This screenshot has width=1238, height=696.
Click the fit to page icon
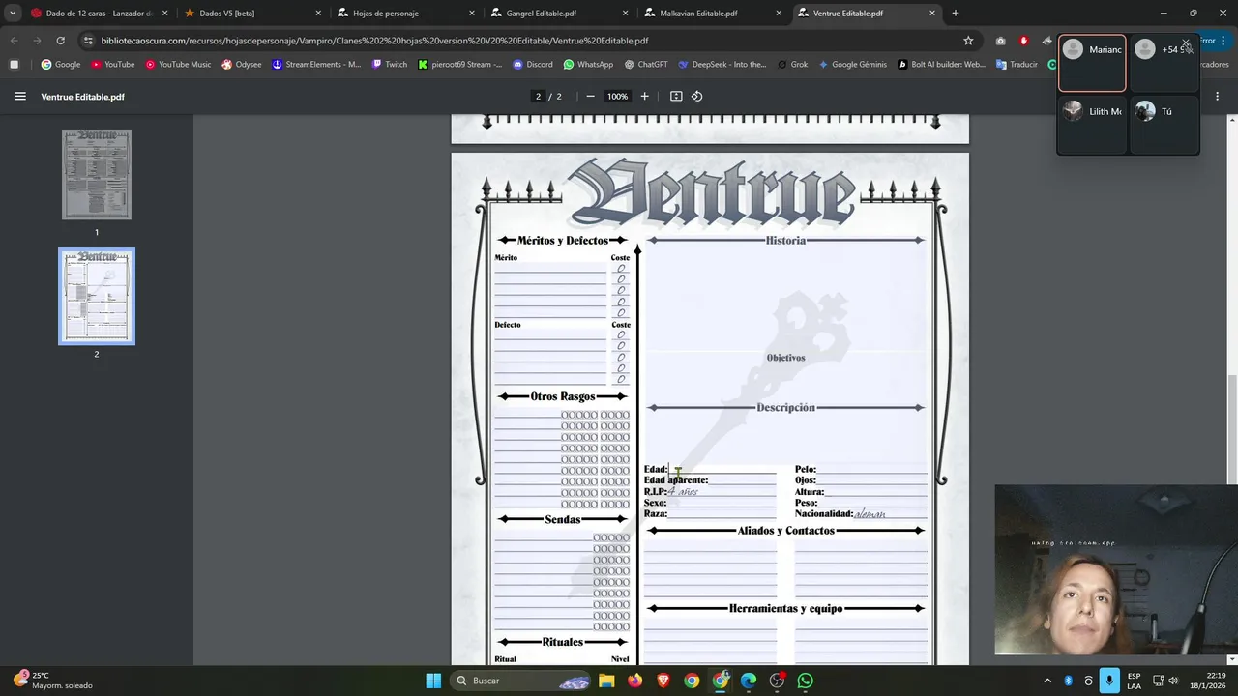click(676, 97)
